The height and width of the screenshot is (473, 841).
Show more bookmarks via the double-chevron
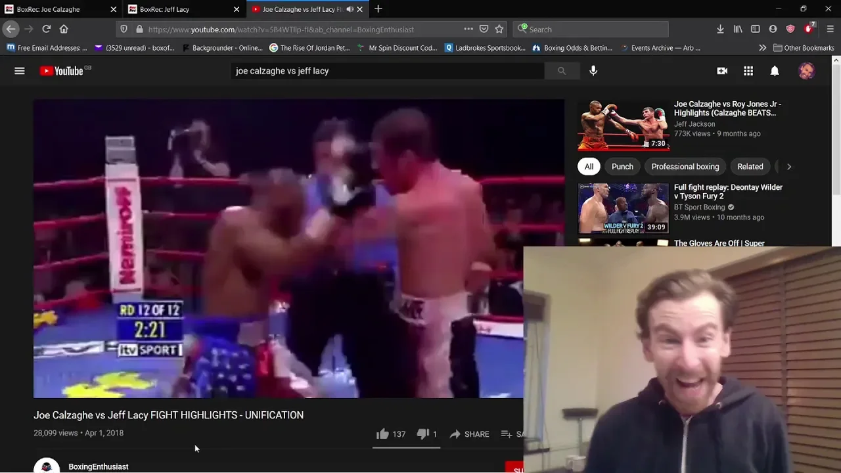[762, 48]
